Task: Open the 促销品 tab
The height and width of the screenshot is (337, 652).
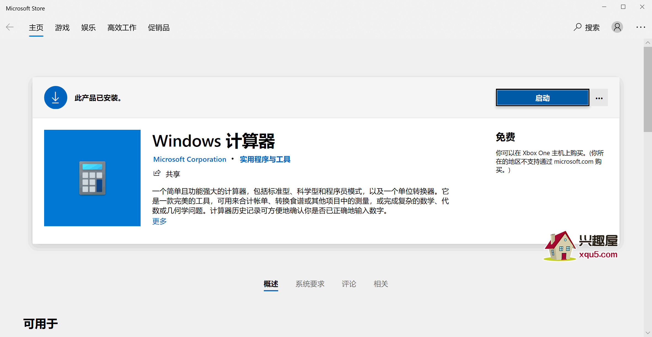Action: click(x=159, y=28)
